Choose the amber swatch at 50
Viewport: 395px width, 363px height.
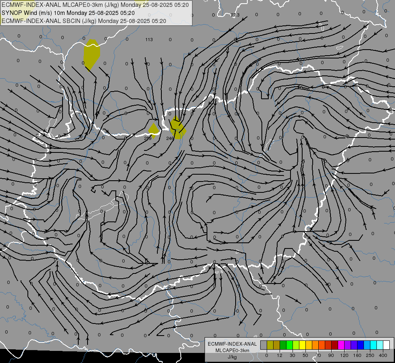(x=309, y=345)
